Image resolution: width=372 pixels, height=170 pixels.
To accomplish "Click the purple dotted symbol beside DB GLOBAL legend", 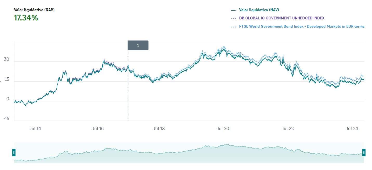I will pyautogui.click(x=233, y=18).
